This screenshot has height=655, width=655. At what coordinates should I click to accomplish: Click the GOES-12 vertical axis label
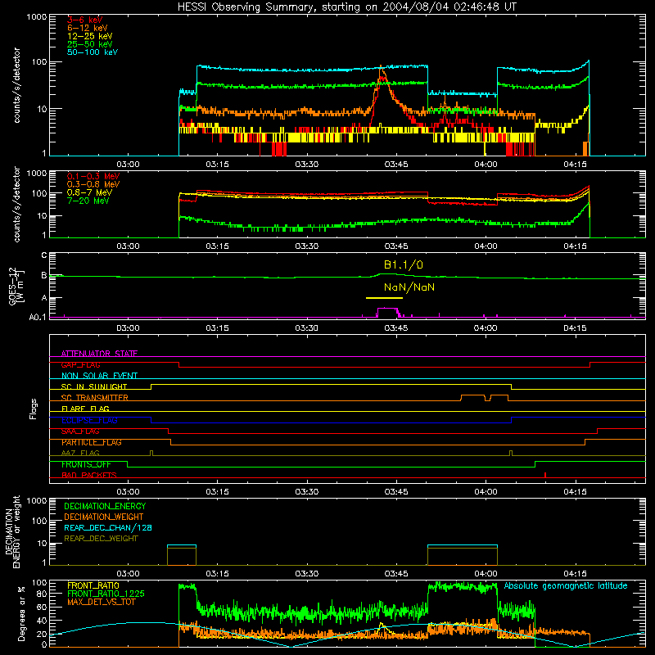(x=16, y=286)
